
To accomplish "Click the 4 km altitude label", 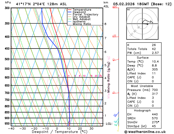I will [x=105, y=78].
